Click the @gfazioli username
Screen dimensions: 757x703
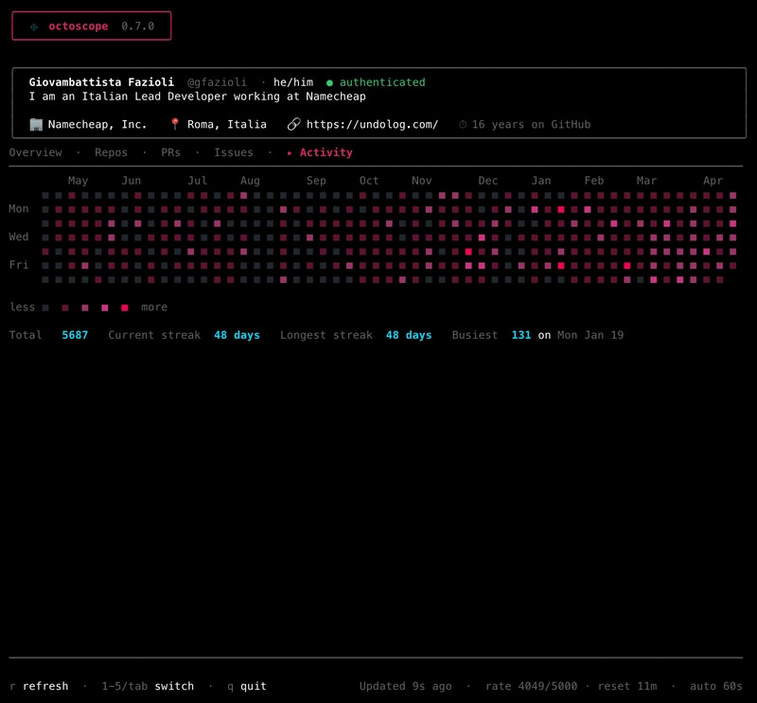point(217,82)
